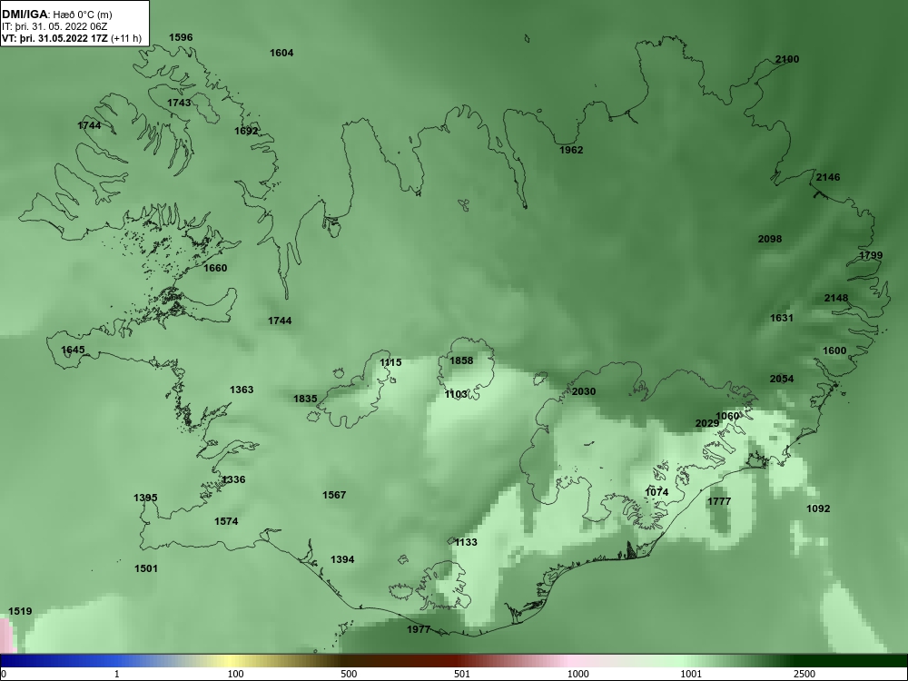908x681 pixels.
Task: Click the 1133 value label
Action: coord(466,543)
